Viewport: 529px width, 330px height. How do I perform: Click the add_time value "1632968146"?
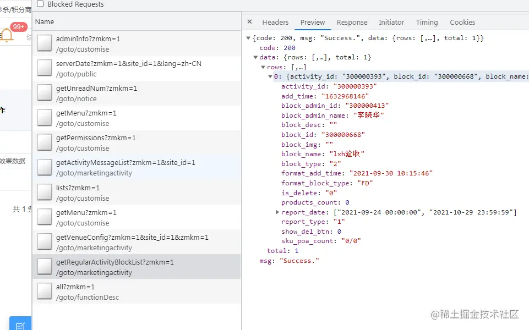(x=345, y=96)
